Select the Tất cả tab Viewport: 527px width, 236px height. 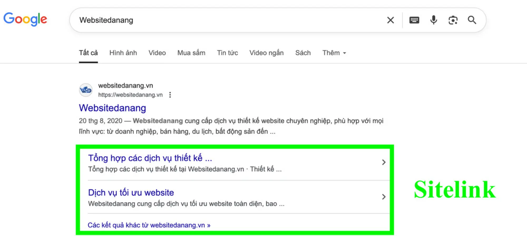88,53
